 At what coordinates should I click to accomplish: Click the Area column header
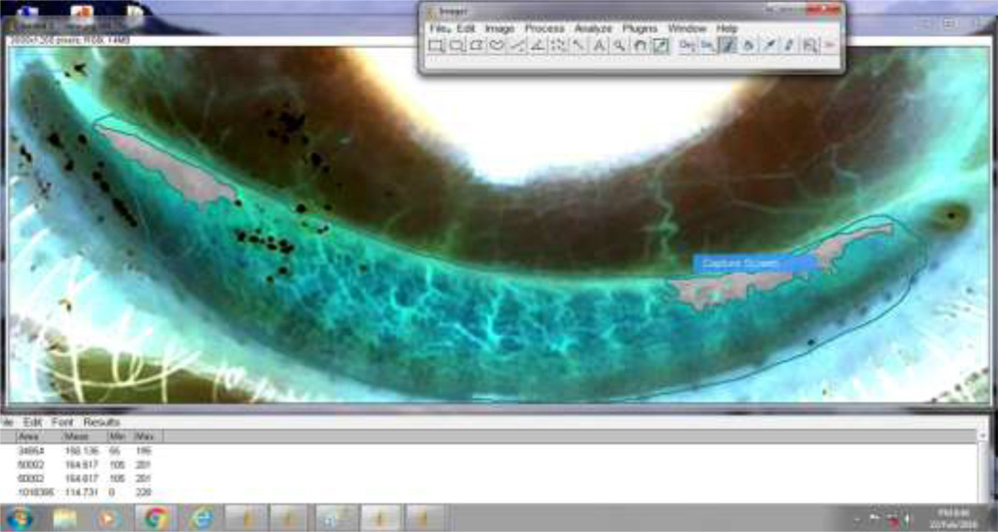coord(28,436)
